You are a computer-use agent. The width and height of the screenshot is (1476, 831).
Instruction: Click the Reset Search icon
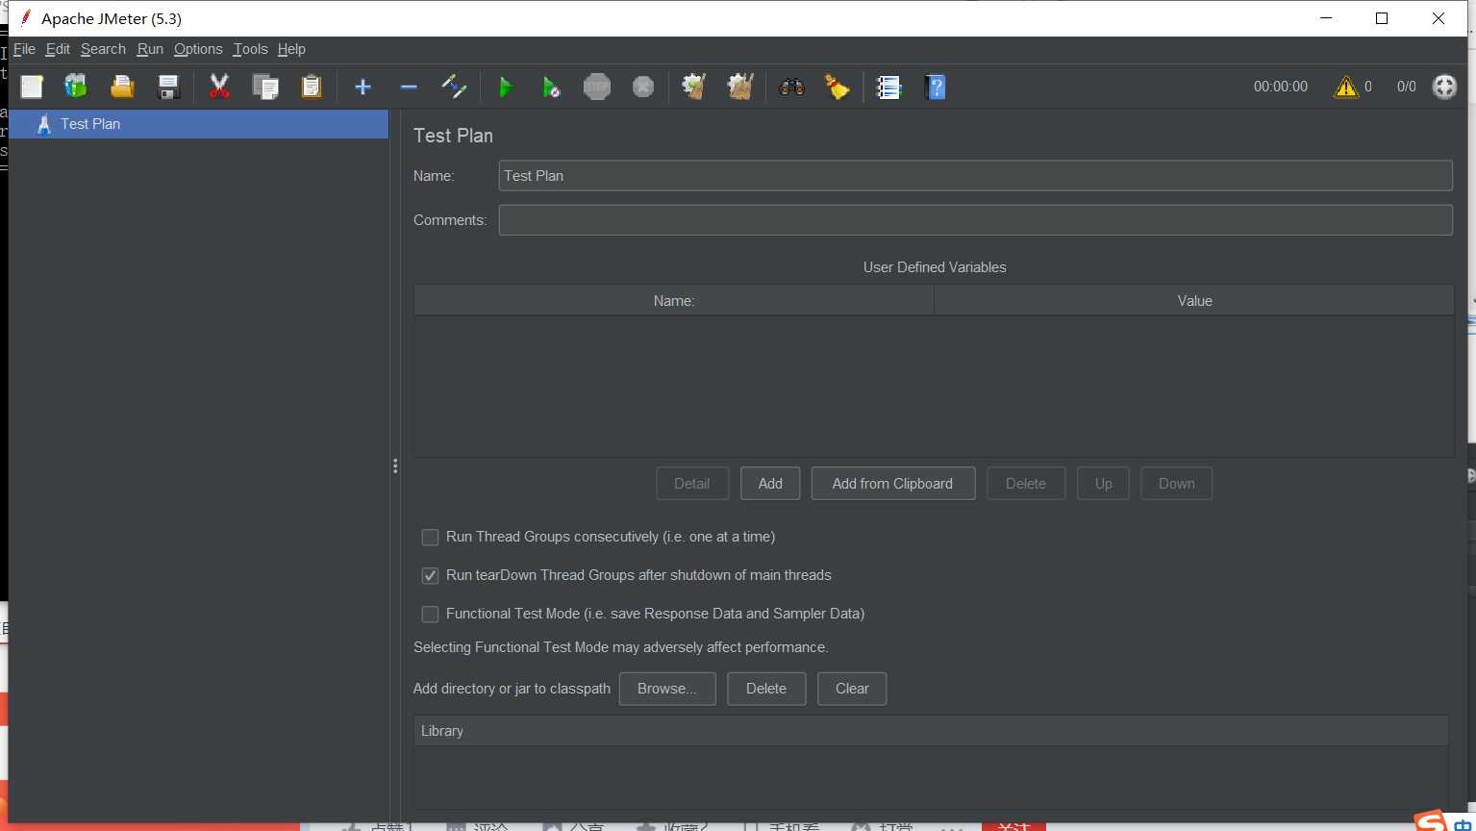click(x=838, y=87)
